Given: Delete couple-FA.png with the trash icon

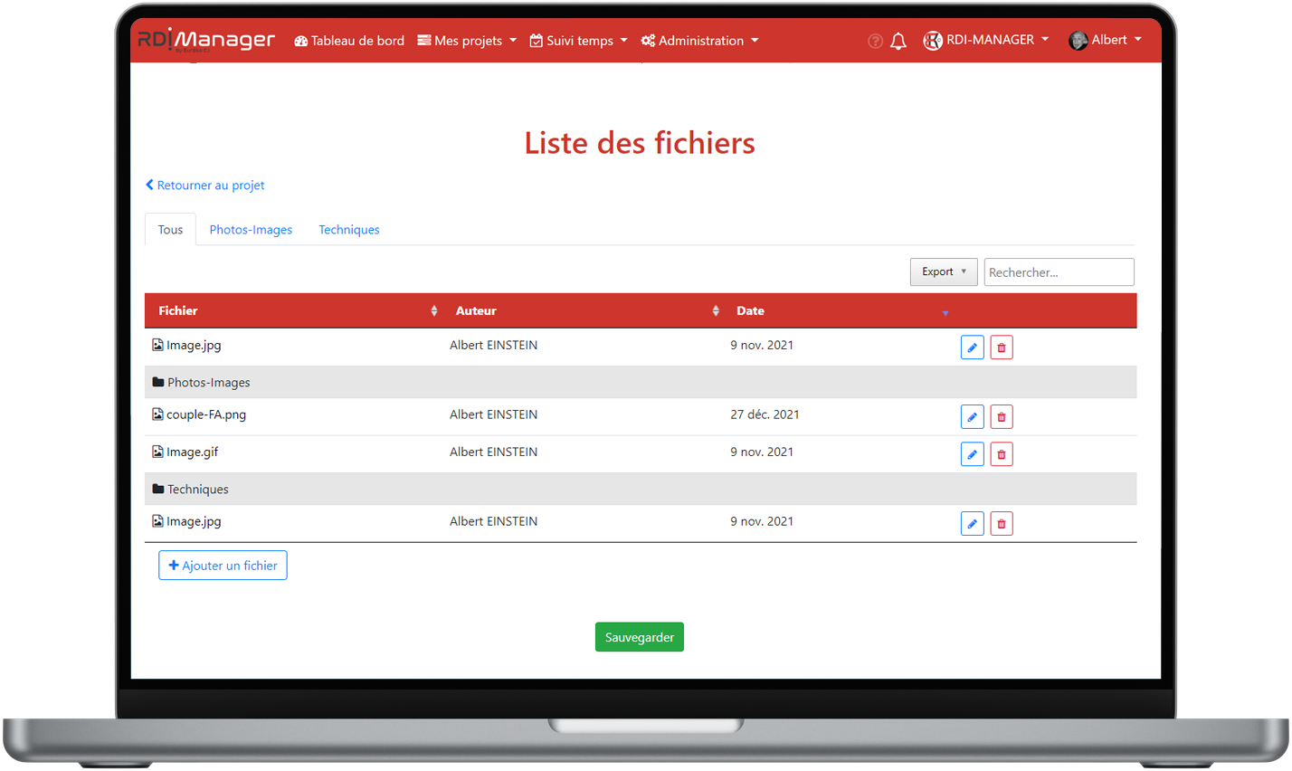Looking at the screenshot, I should pos(1001,417).
